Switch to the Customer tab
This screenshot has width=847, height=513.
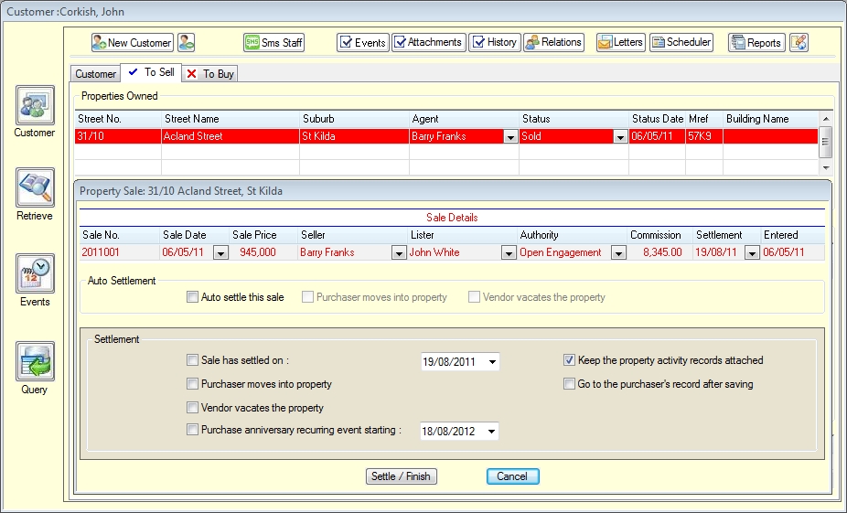pos(95,74)
